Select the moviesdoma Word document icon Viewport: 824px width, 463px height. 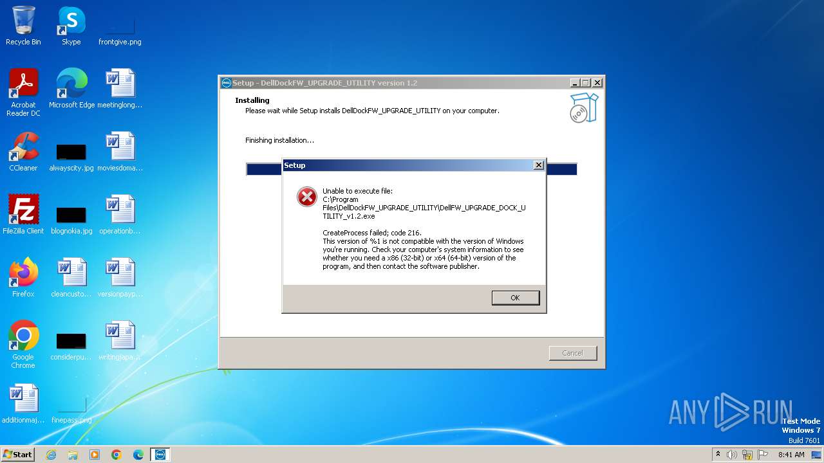[x=120, y=152]
